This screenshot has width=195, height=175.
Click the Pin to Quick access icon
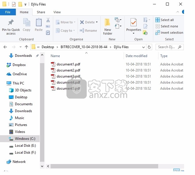pos(11,22)
